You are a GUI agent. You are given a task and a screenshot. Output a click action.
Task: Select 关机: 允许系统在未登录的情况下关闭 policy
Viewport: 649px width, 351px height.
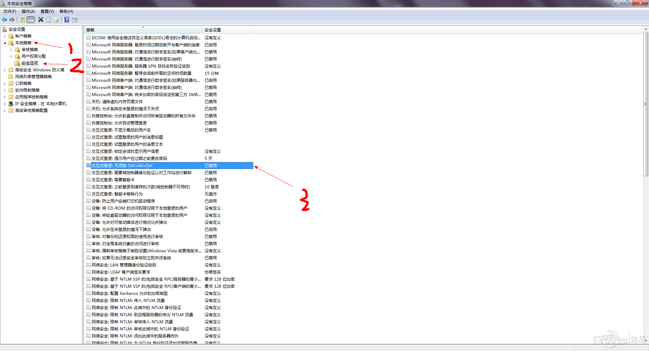125,109
